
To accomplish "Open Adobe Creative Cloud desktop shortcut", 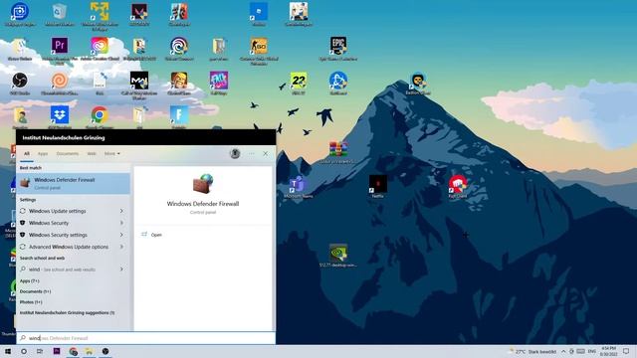I will tap(100, 49).
